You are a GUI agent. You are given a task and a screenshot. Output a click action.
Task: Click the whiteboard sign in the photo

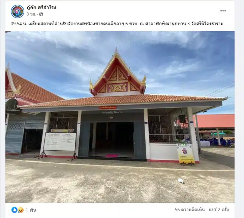coord(60,142)
